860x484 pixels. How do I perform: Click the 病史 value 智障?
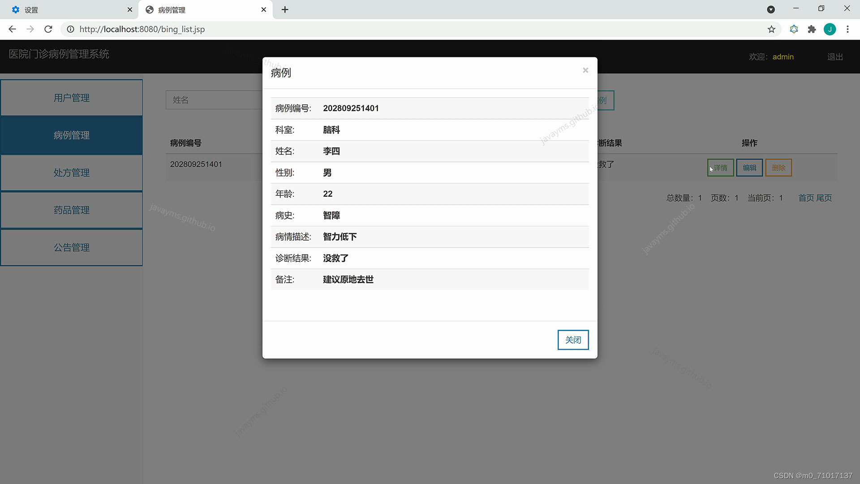pyautogui.click(x=331, y=216)
